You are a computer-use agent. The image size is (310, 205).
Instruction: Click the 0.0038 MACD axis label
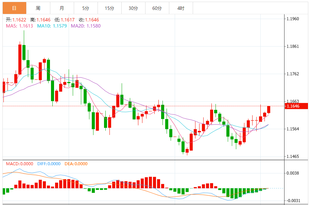[x=293, y=173]
